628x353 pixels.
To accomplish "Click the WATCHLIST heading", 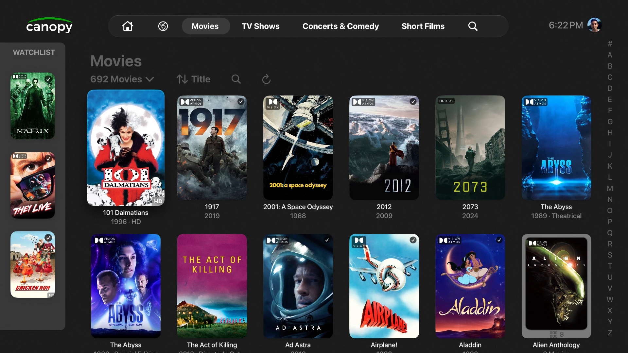I will [x=34, y=52].
